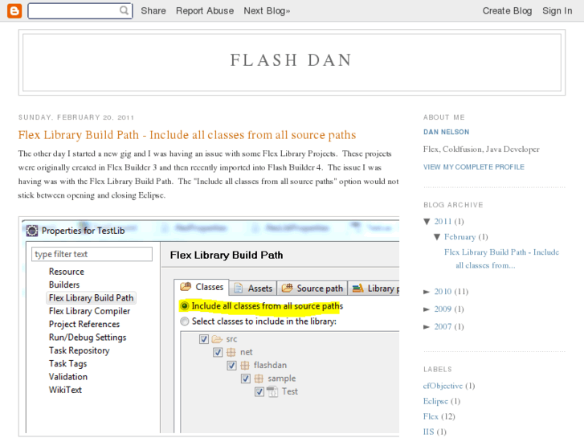Click View My Complete Profile

coord(473,167)
